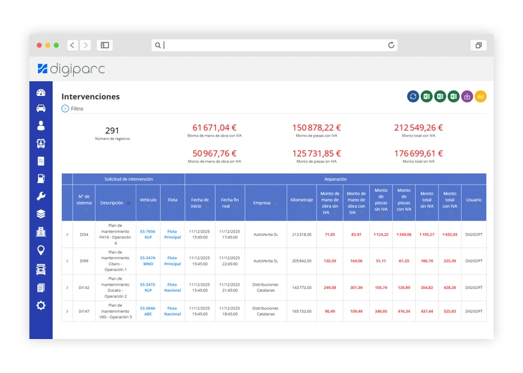This screenshot has width=523, height=373.
Task: Click the purple download button
Action: click(x=467, y=97)
